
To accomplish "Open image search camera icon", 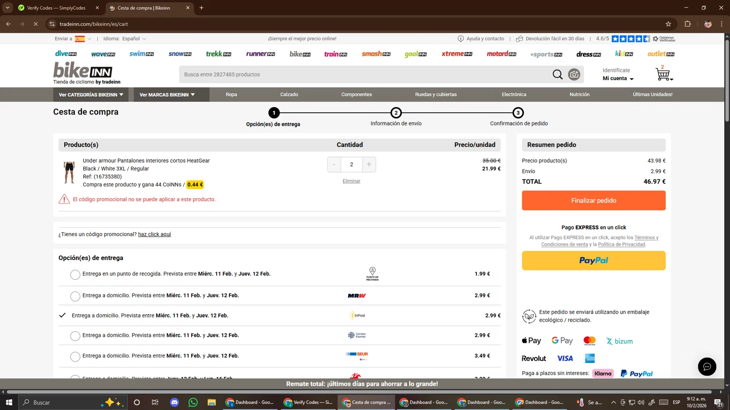I will pyautogui.click(x=574, y=74).
